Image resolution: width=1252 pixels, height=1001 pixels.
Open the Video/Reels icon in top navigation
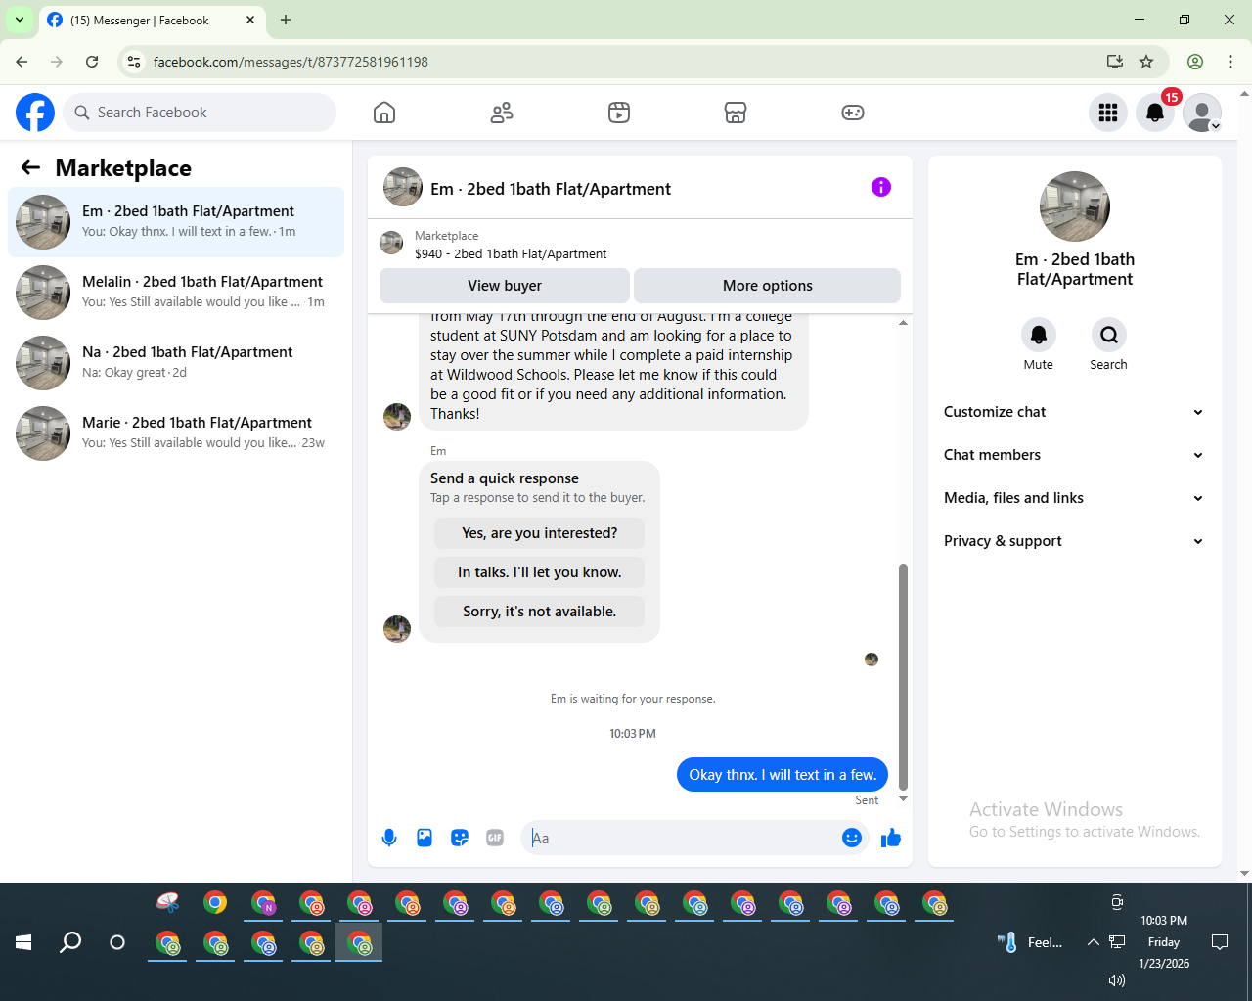point(619,113)
